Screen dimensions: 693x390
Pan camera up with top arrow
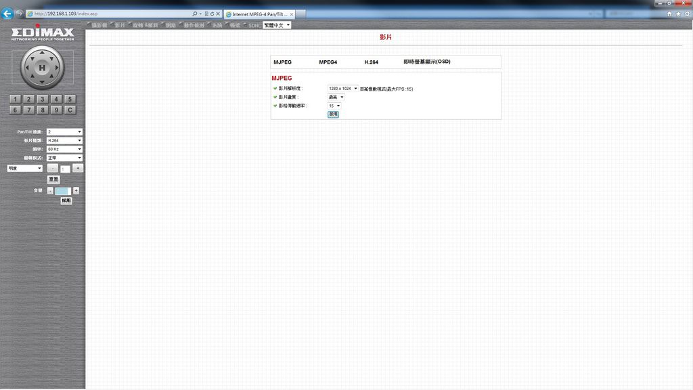click(x=42, y=53)
